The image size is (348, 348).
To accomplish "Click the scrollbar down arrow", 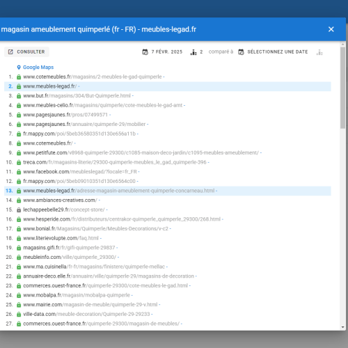I will click(343, 327).
